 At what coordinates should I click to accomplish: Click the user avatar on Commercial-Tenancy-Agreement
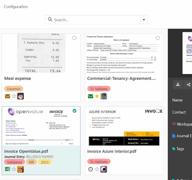click(103, 96)
